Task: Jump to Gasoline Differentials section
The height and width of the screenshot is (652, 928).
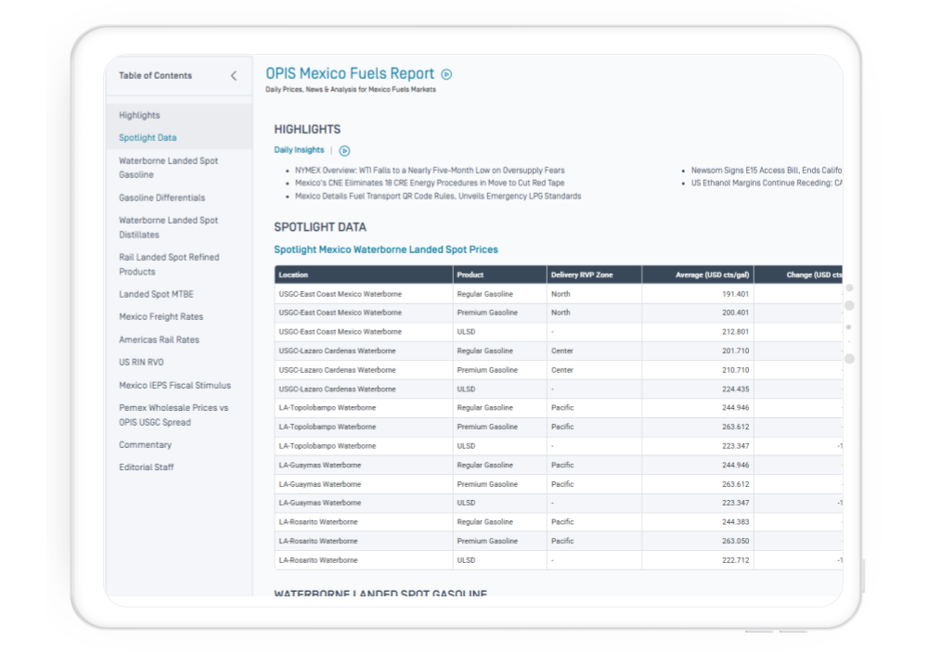Action: click(161, 198)
